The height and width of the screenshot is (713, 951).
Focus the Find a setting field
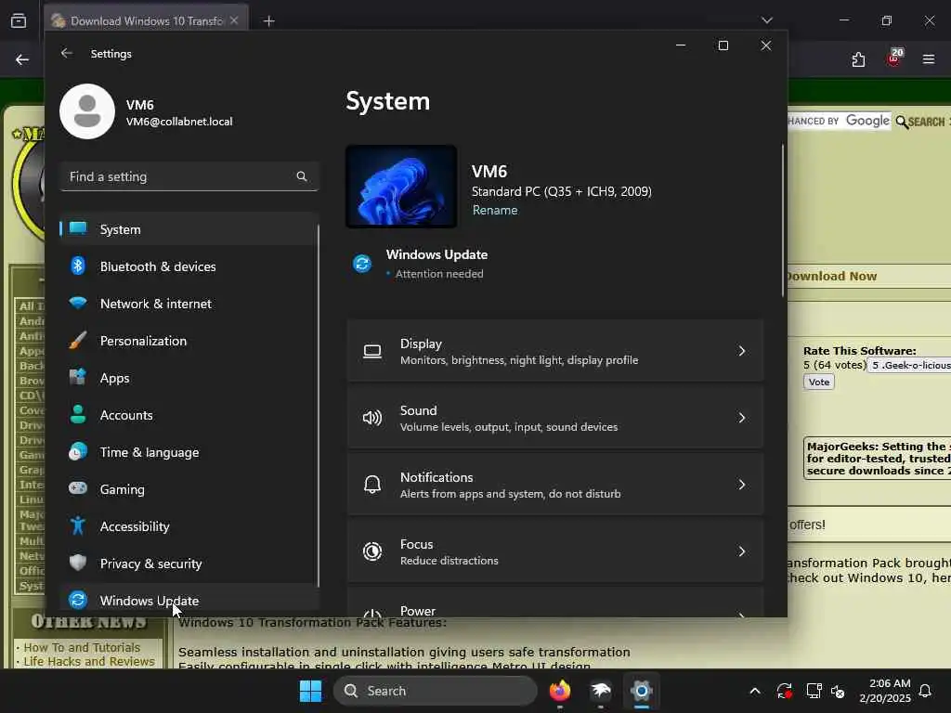pyautogui.click(x=189, y=176)
